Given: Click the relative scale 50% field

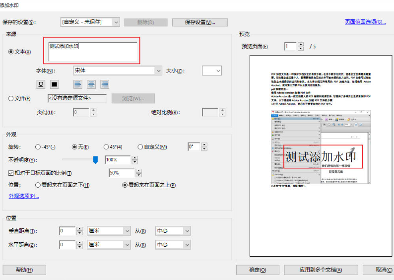Looking at the screenshot, I should (122, 173).
